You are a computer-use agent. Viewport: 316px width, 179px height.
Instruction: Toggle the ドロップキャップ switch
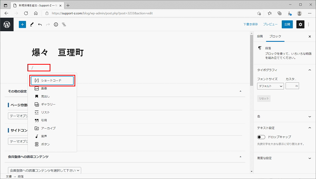pyautogui.click(x=261, y=137)
